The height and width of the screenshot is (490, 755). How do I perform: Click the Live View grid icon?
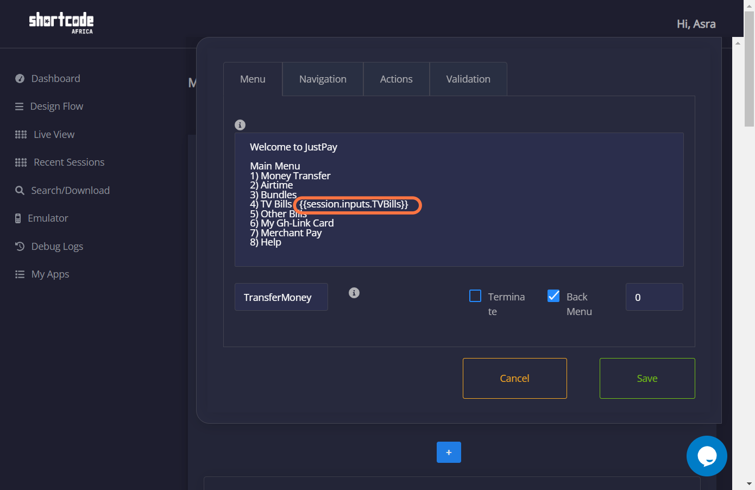(21, 135)
